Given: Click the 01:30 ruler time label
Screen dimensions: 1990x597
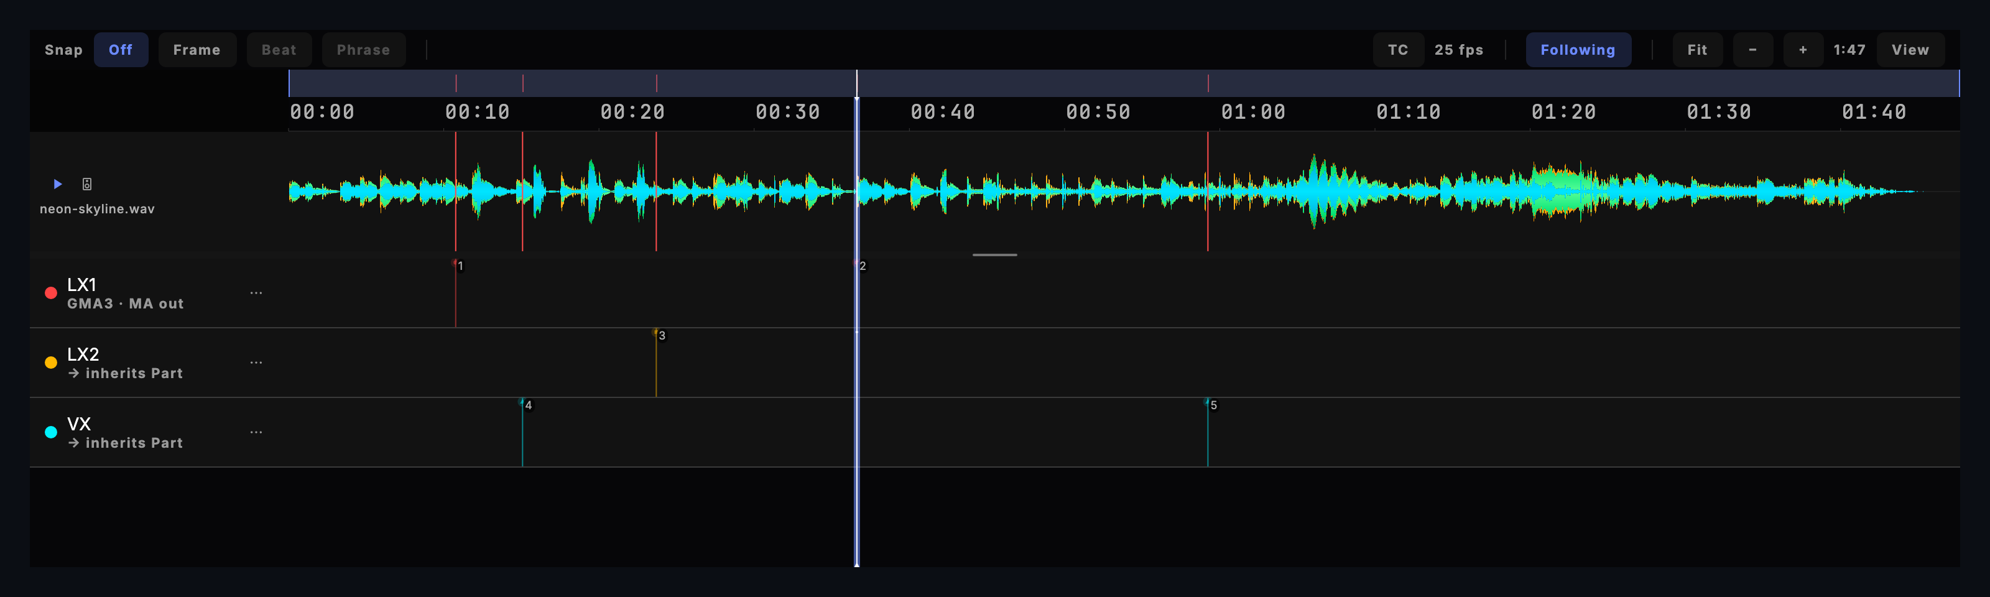Looking at the screenshot, I should point(1719,113).
